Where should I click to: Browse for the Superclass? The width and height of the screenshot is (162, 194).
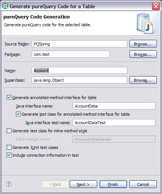coord(143,80)
